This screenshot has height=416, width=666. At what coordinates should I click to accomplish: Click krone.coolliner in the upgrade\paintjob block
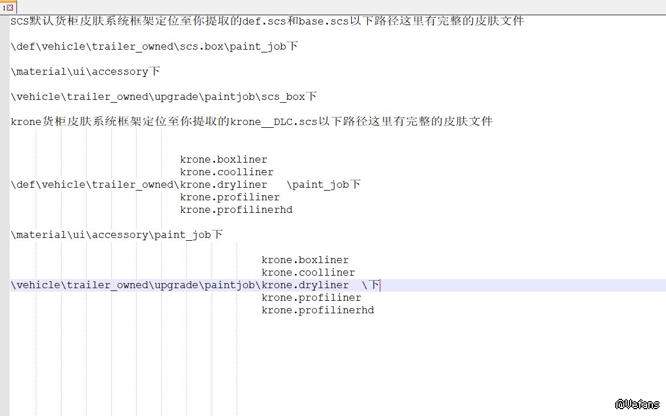[308, 272]
